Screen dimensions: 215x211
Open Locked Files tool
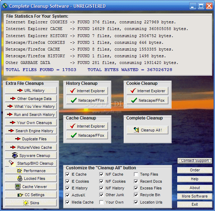[31, 178]
